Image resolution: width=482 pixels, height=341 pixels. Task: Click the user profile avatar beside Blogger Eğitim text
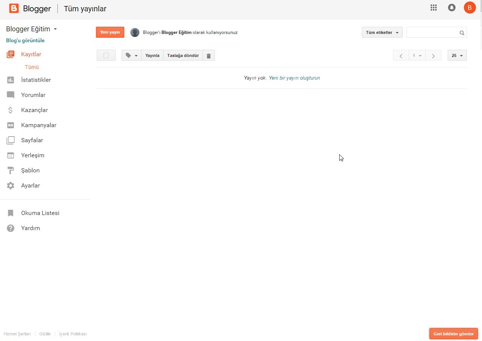(135, 32)
